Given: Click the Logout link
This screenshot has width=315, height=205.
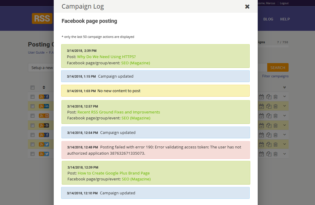Looking at the screenshot, I should click(284, 3).
